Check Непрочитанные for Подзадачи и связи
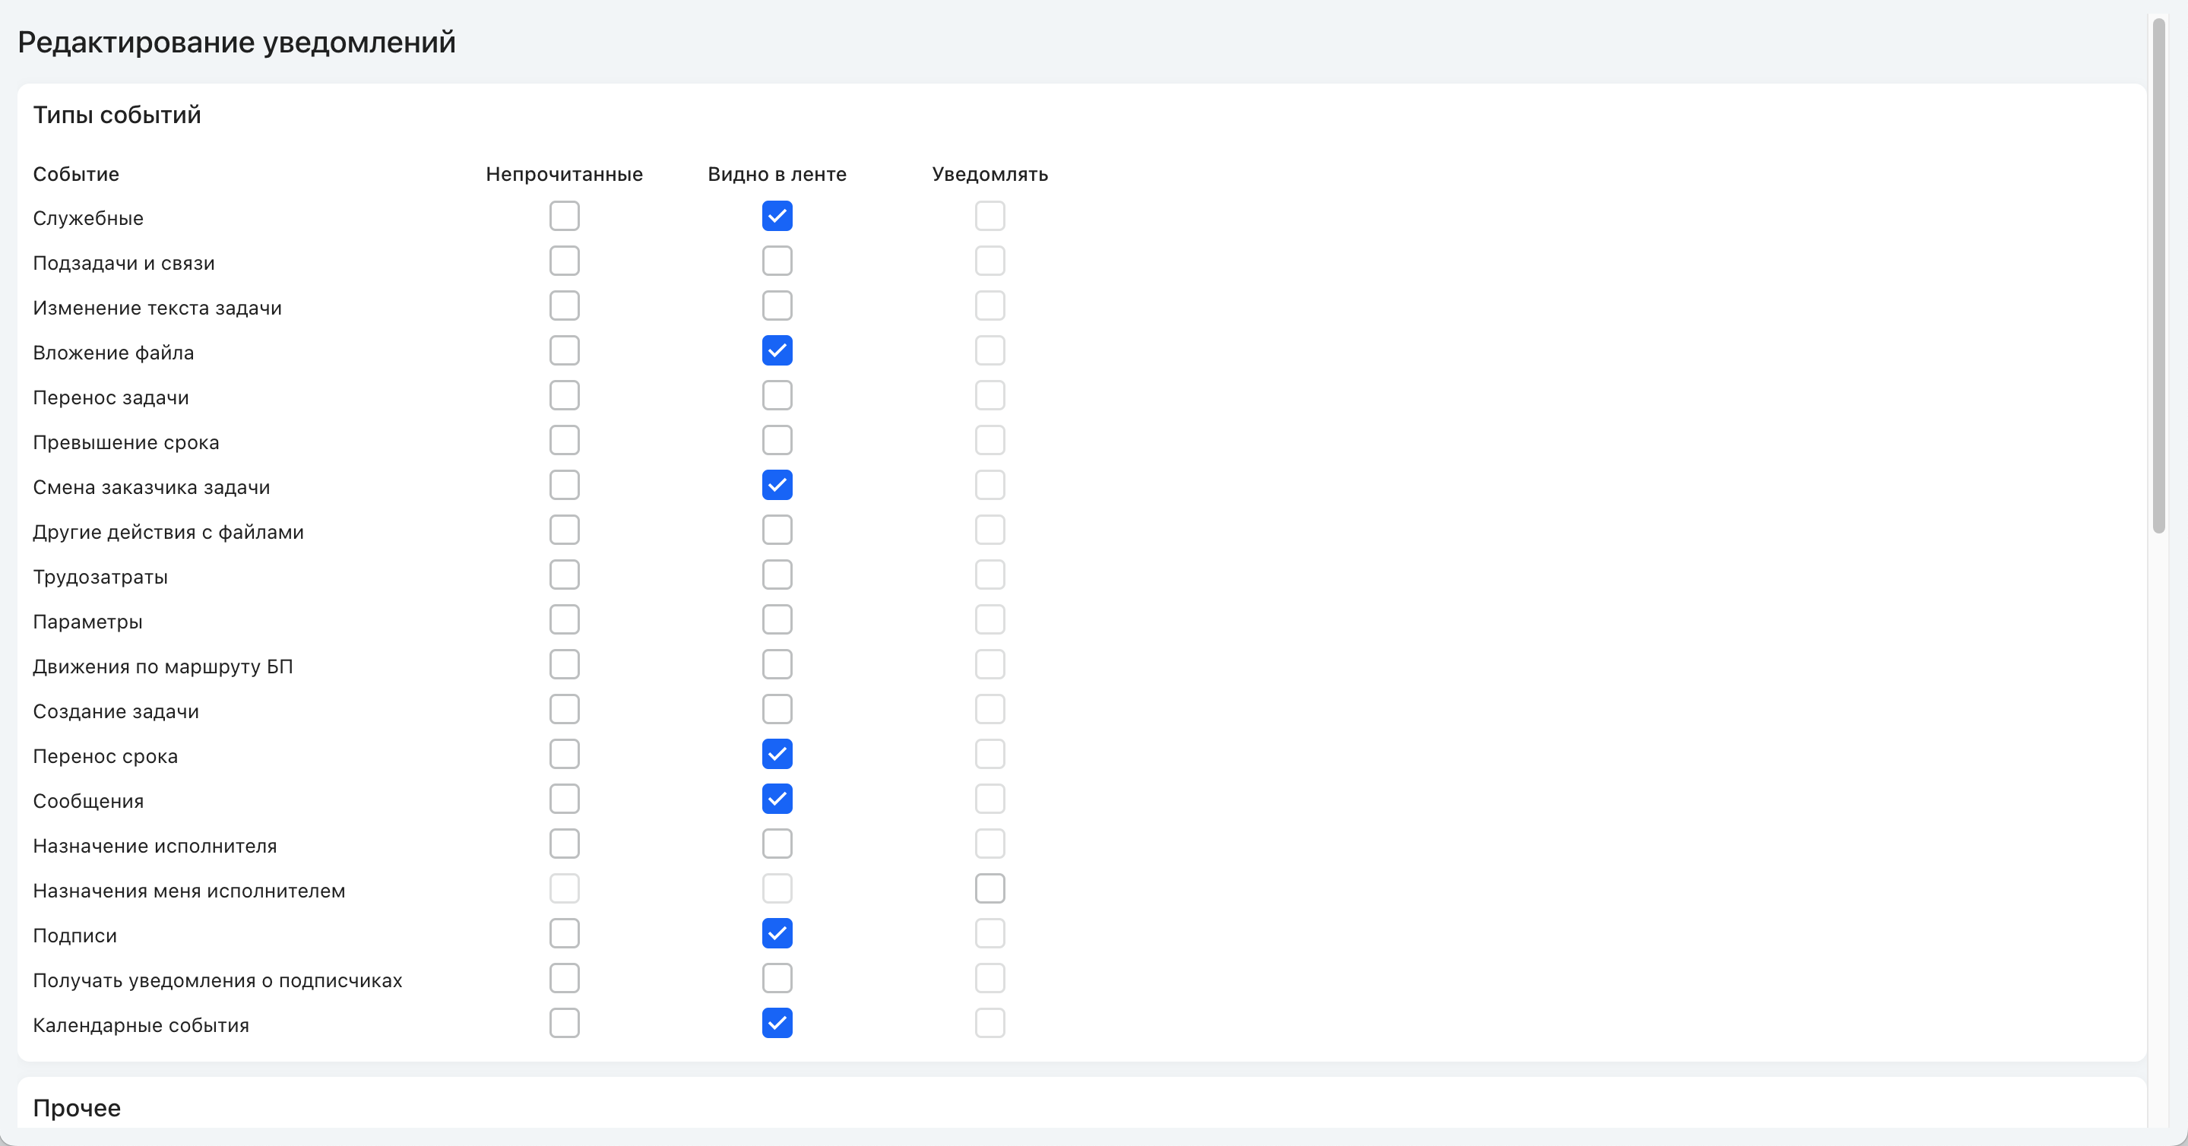 click(x=564, y=261)
